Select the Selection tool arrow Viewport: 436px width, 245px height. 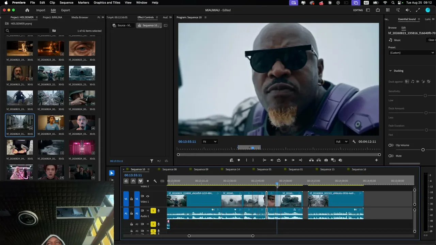pyautogui.click(x=112, y=173)
